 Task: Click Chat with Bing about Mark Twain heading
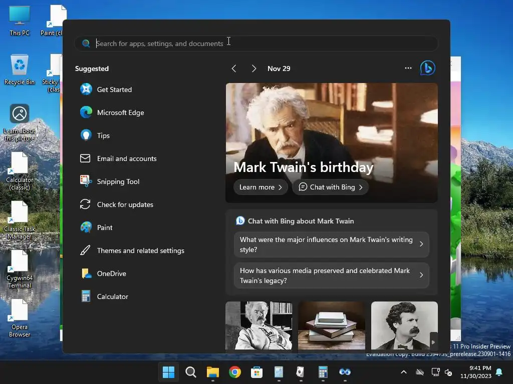coord(301,221)
